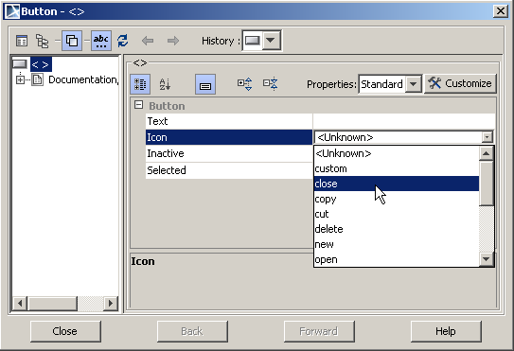
Task: Choose <Unknown> from the dropdown list
Action: (x=397, y=153)
